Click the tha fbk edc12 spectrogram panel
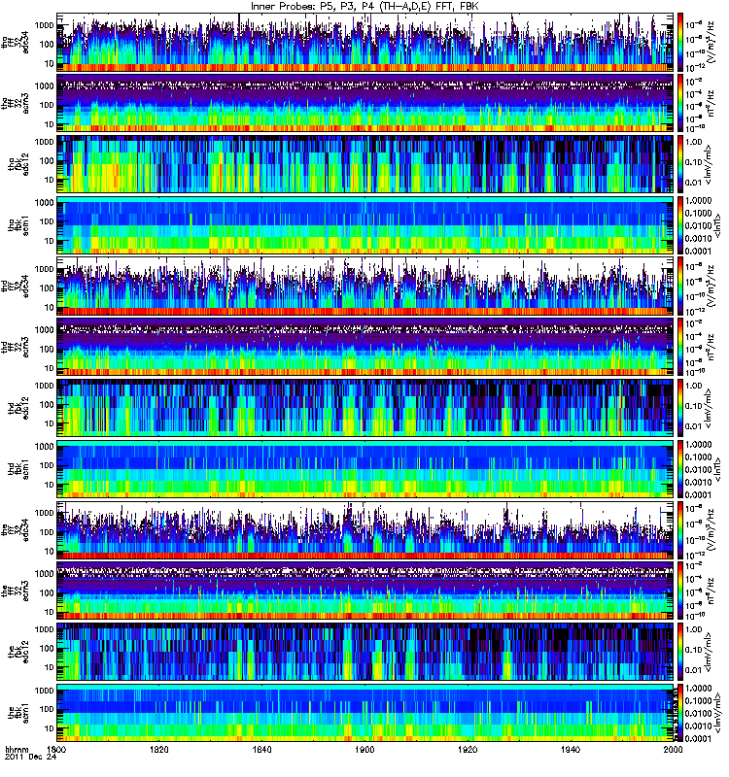 click(365, 164)
